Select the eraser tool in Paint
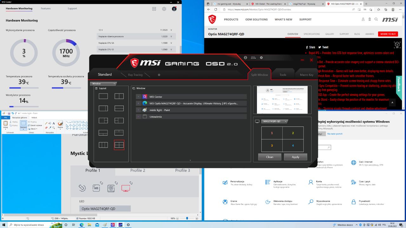This screenshot has height=228, width=406. point(46,128)
